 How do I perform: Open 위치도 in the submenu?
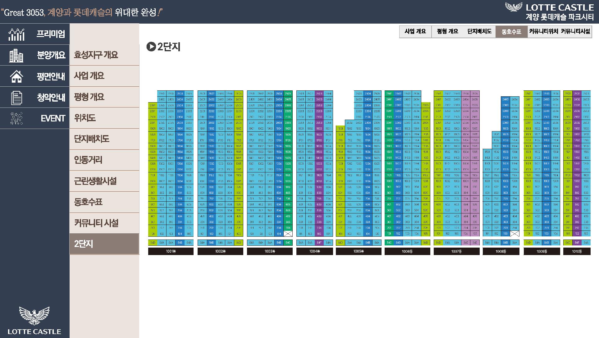coord(85,118)
